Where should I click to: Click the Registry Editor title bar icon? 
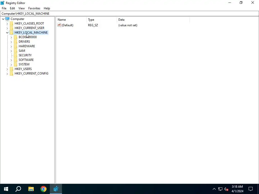click(2, 3)
